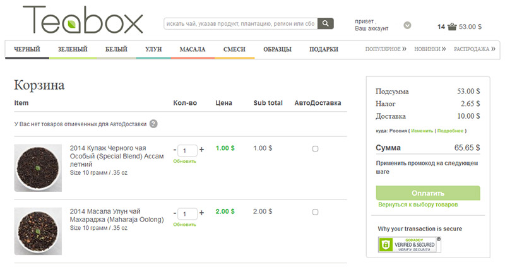
Task: Click Вернуться к выбору товаров link
Action: tap(418, 205)
